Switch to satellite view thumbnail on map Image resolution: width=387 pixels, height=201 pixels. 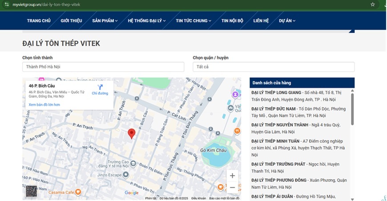coord(31,191)
